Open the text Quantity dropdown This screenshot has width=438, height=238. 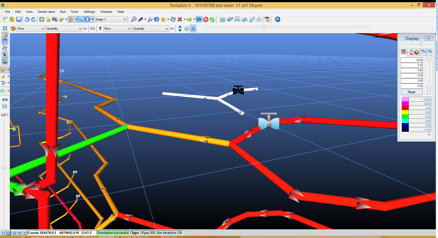(151, 29)
